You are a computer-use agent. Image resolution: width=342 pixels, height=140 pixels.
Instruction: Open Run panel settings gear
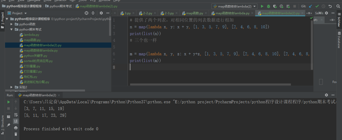[x=327, y=95]
